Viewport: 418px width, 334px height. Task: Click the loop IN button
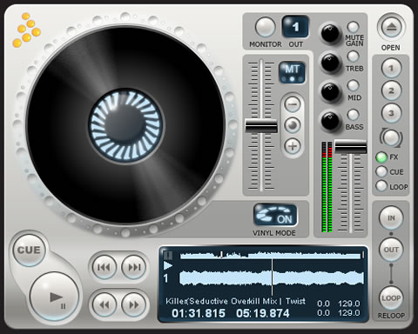tap(391, 218)
